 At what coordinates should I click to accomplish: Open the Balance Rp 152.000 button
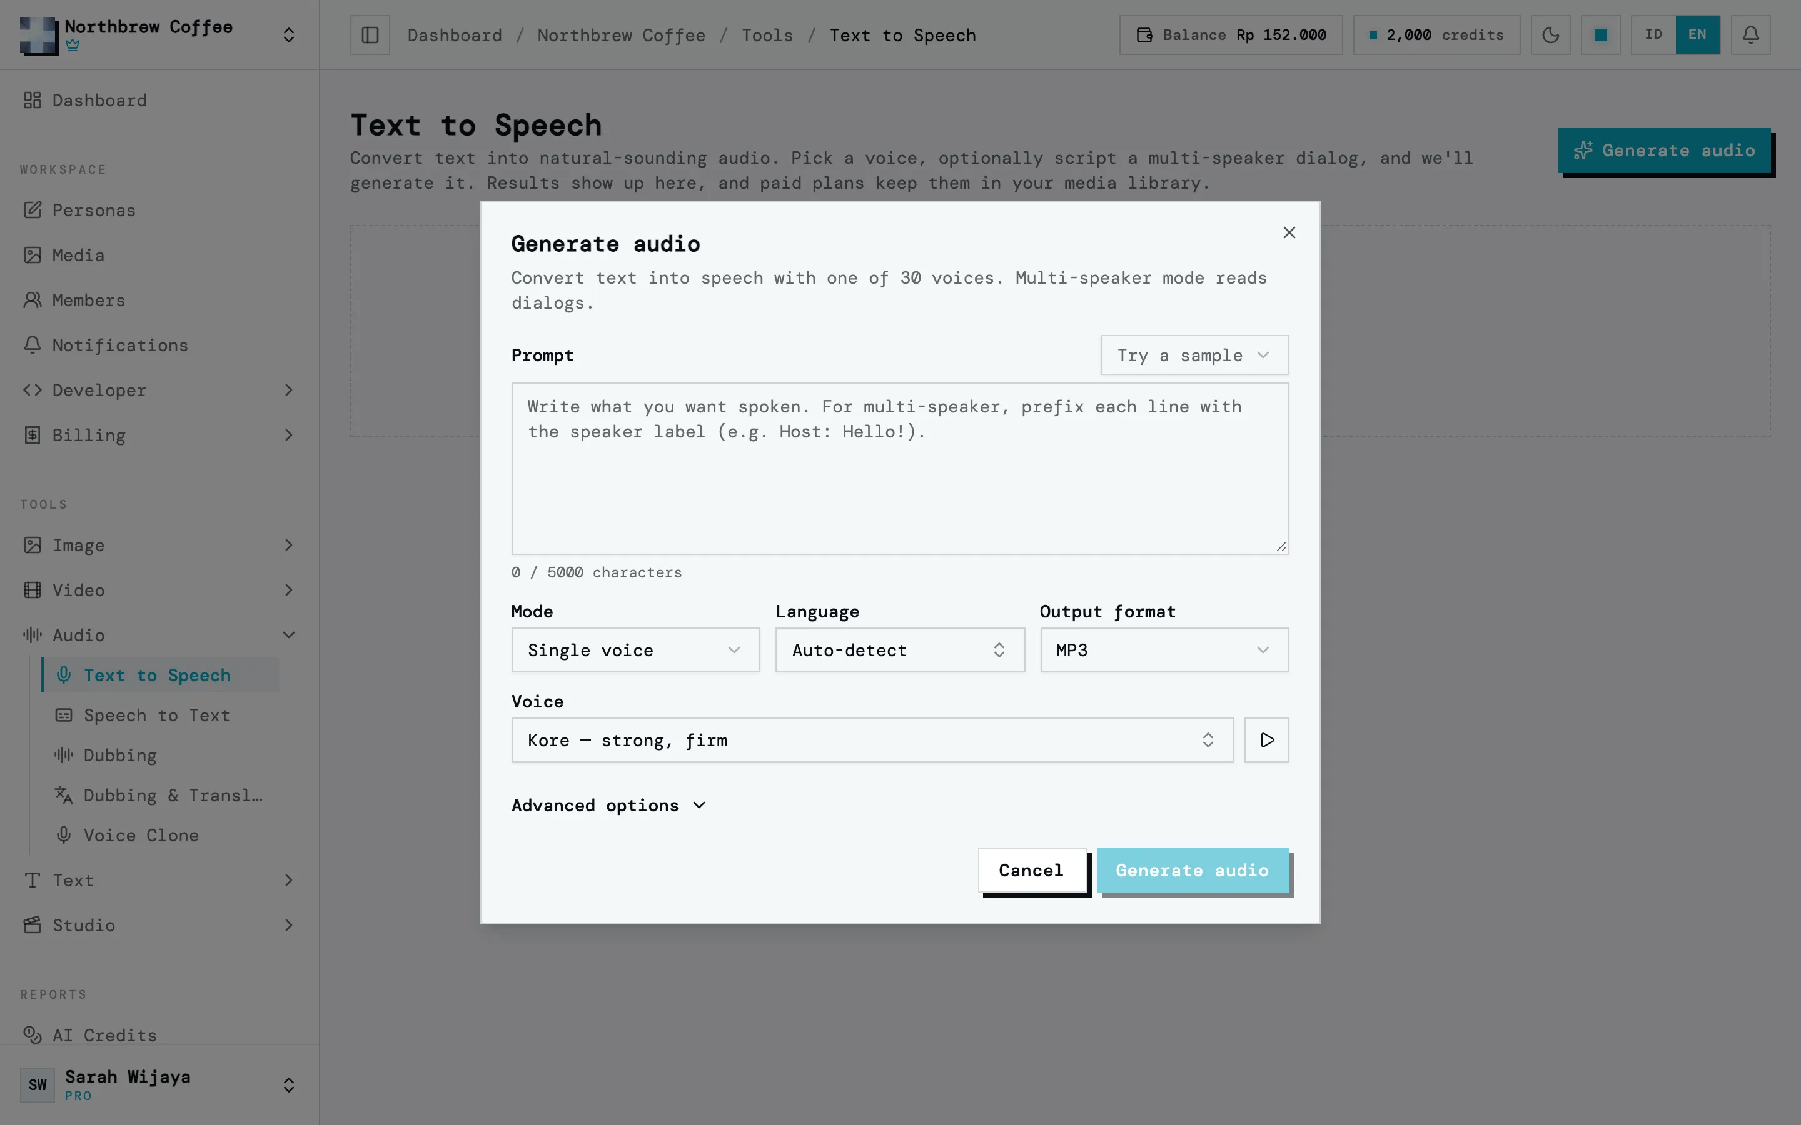coord(1230,35)
